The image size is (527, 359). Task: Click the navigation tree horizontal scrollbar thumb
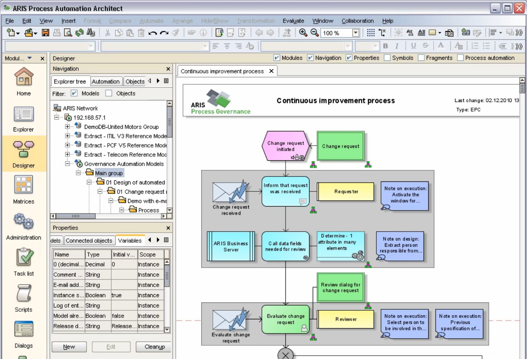[x=75, y=216]
